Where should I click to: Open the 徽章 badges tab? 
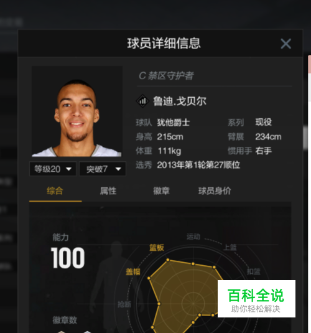162,190
